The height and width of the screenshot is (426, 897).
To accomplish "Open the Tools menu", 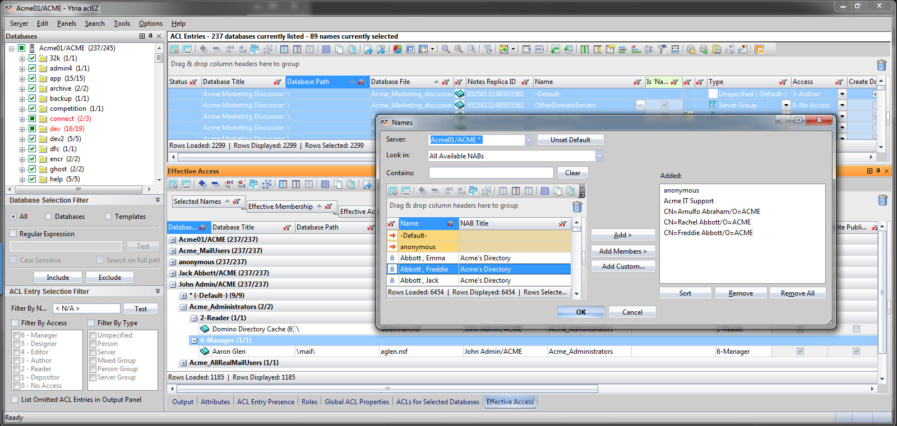I will click(122, 24).
